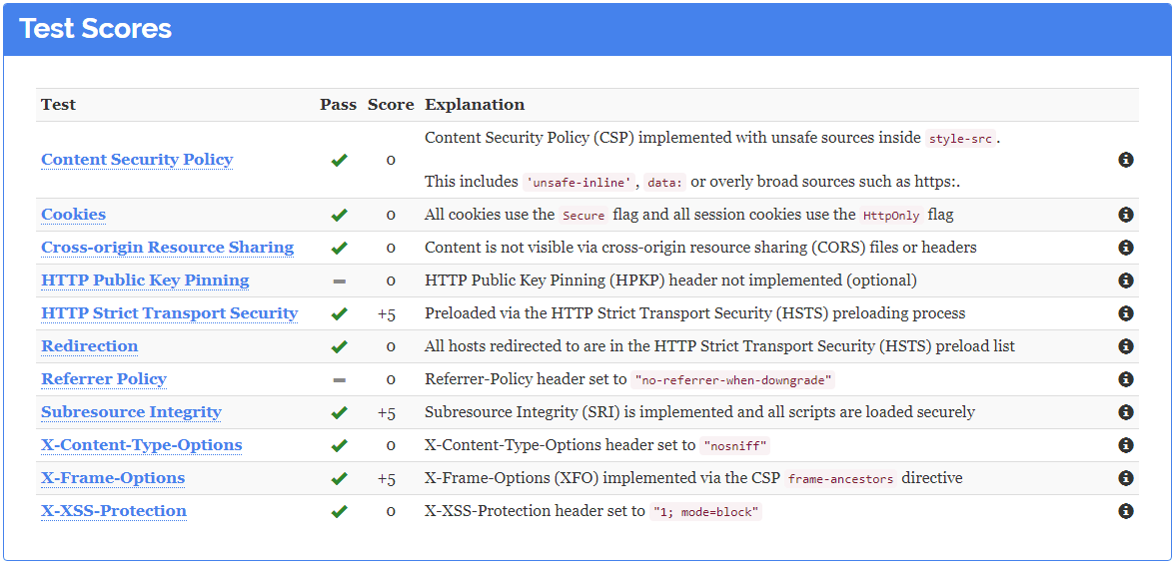Click info icon in Cookies row

pyautogui.click(x=1125, y=215)
